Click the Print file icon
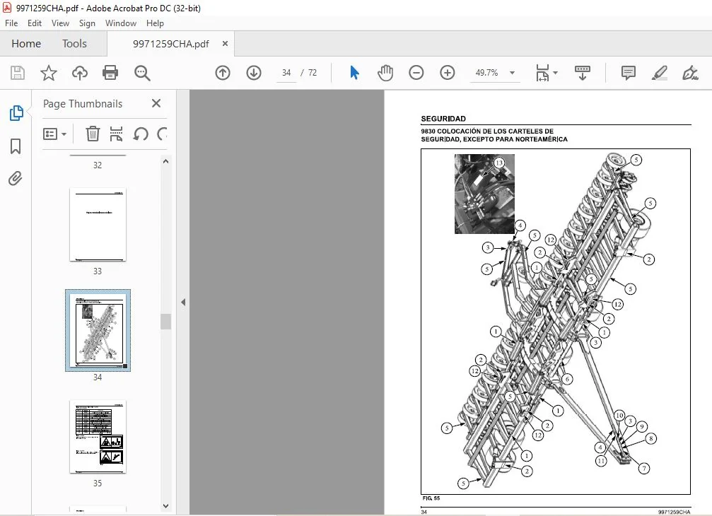The width and height of the screenshot is (712, 516). 110,73
